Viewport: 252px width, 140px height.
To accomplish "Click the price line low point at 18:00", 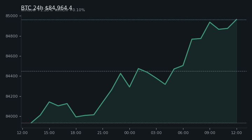I will 76,117.
